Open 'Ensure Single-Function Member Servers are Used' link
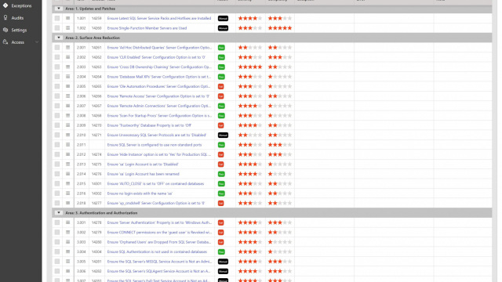Screen dimensions: 502x282 click(147, 28)
